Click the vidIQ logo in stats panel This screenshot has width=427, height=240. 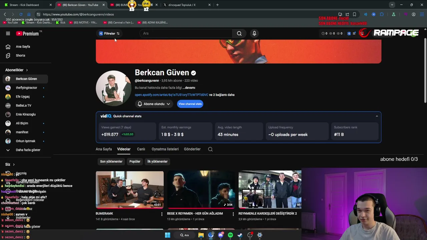click(106, 116)
